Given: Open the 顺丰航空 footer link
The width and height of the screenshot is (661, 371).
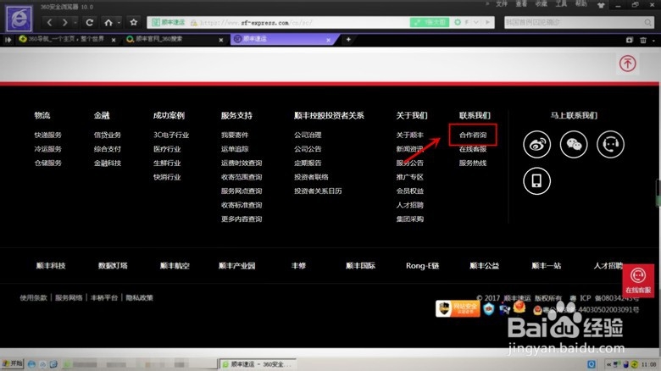Looking at the screenshot, I should [x=175, y=266].
